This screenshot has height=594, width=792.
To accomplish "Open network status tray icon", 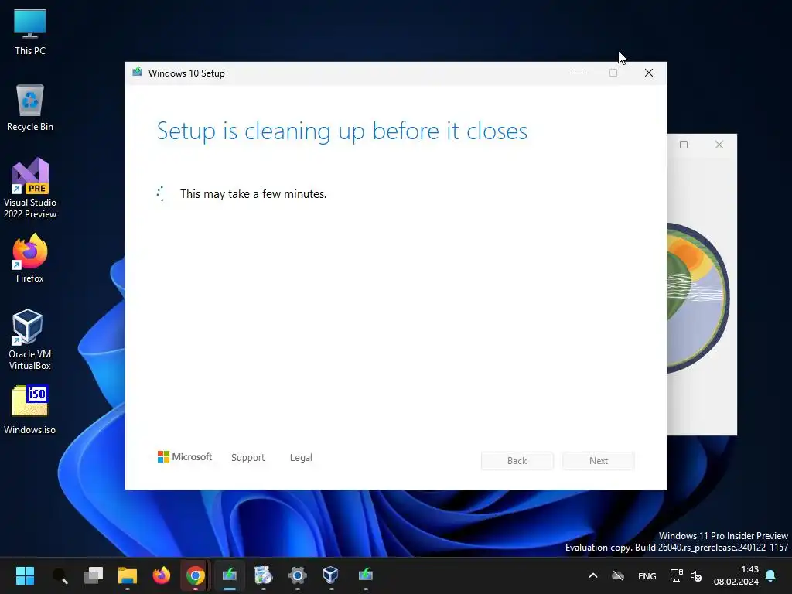I will [x=676, y=575].
